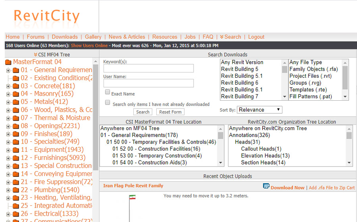Click the Keyword(s) input field
This screenshot has width=357, height=222.
click(x=148, y=69)
